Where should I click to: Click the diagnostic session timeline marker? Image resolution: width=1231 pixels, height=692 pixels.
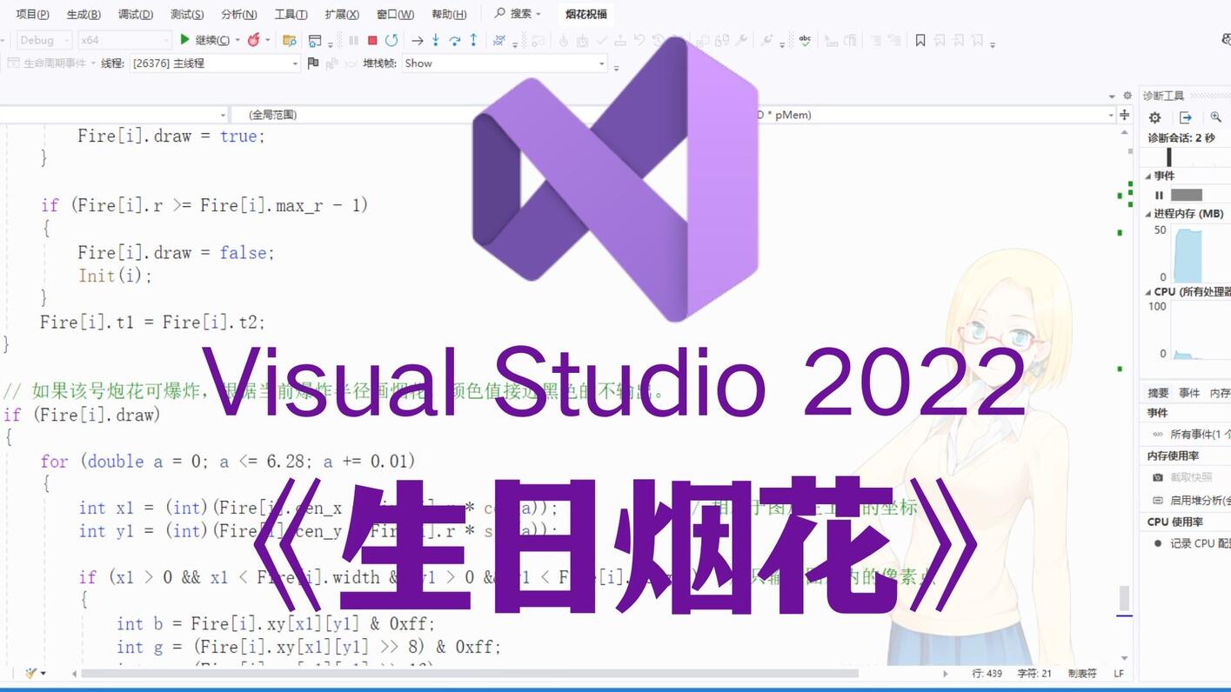pyautogui.click(x=1168, y=156)
